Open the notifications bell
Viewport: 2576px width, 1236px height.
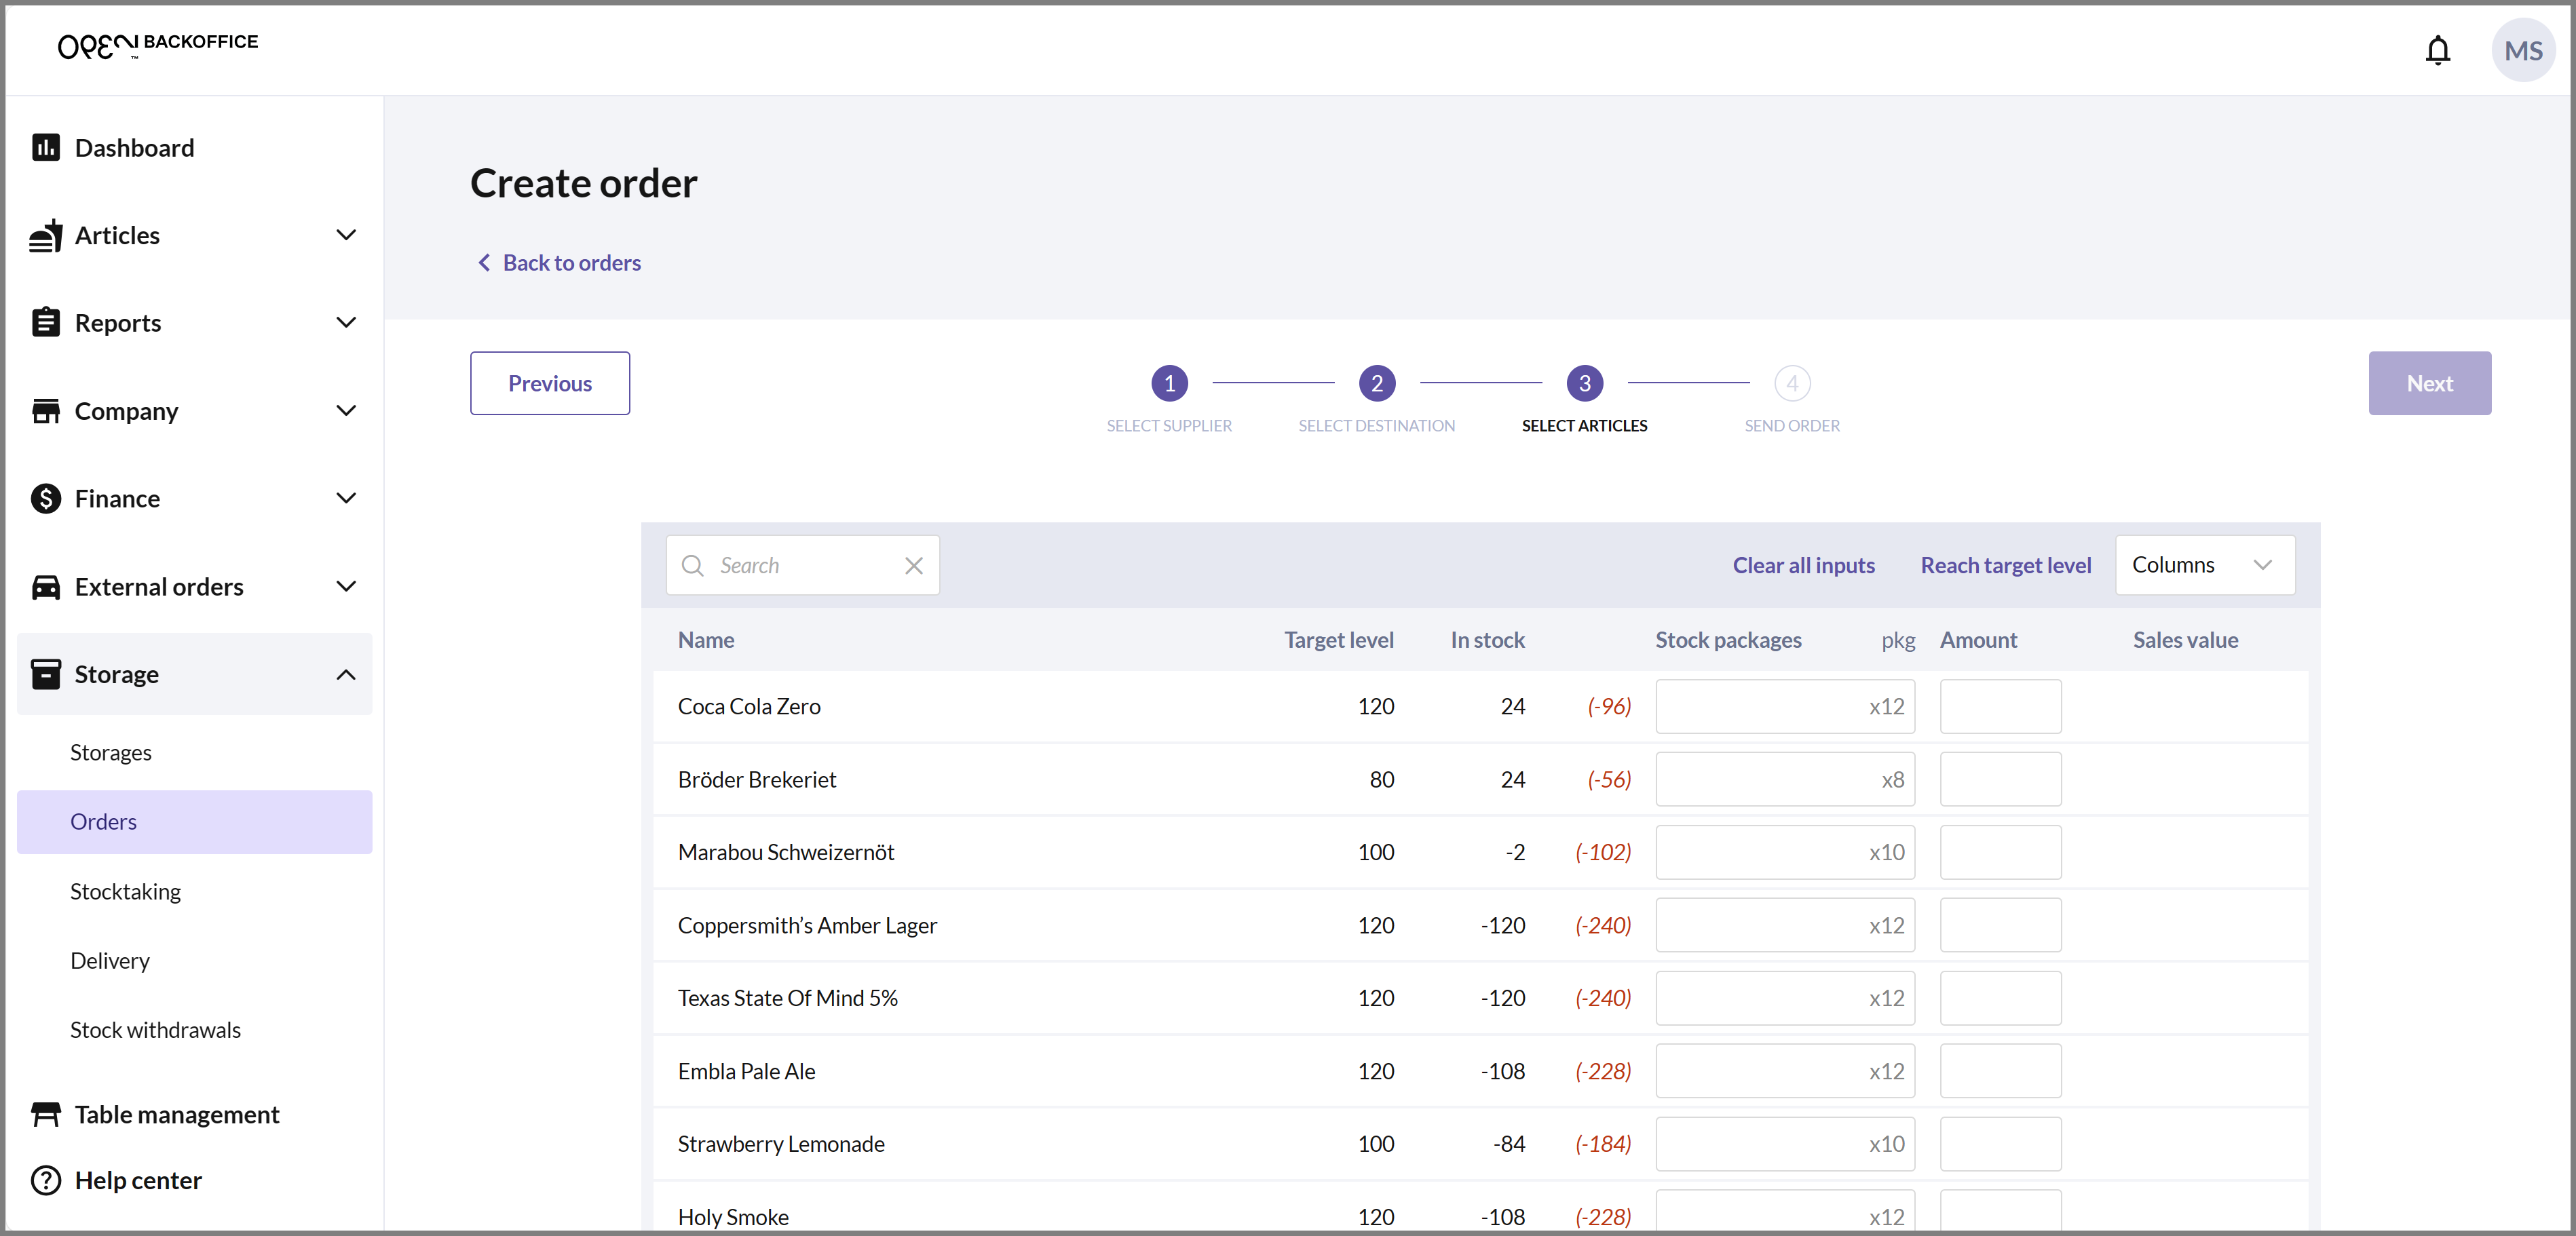pos(2437,50)
